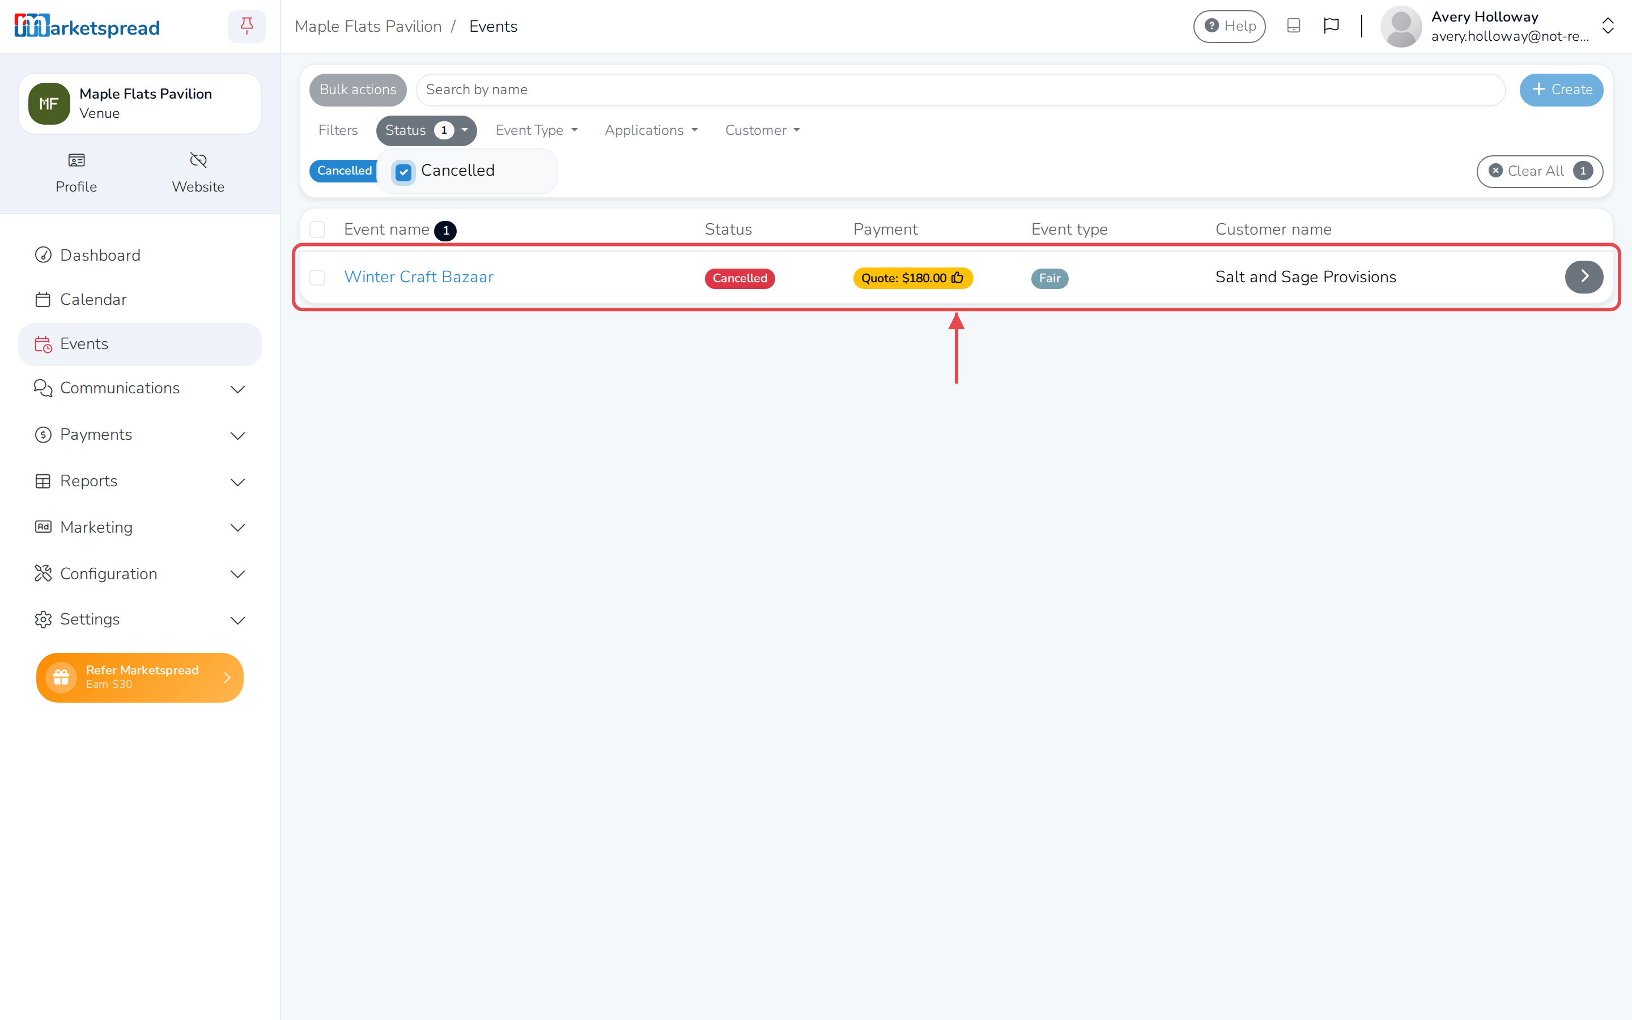The image size is (1632, 1020).
Task: Click the Marketing ad icon
Action: pyautogui.click(x=43, y=527)
